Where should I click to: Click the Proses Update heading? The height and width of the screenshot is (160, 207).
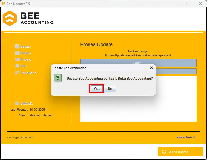tap(96, 44)
